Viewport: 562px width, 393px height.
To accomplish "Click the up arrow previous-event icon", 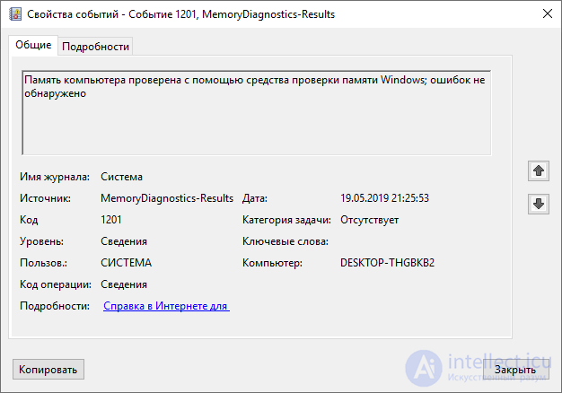I will click(x=539, y=170).
